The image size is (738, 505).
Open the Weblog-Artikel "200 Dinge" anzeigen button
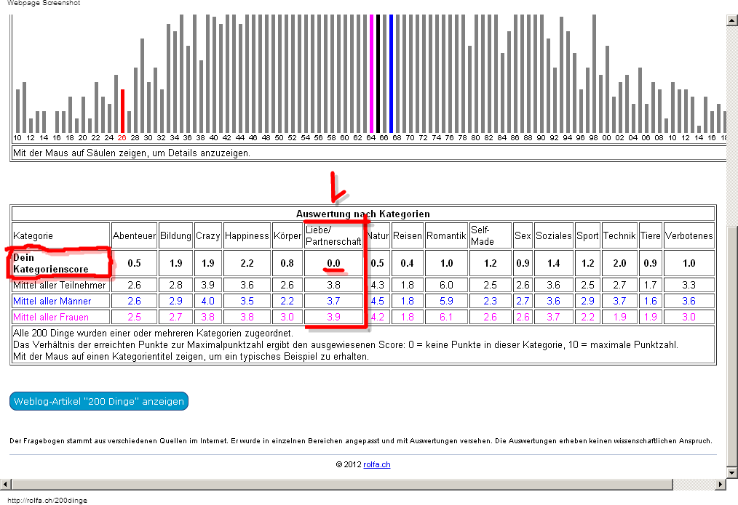(x=99, y=401)
